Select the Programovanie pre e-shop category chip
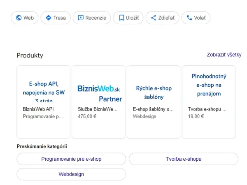Image resolution: width=247 pixels, height=185 pixels. pyautogui.click(x=71, y=159)
